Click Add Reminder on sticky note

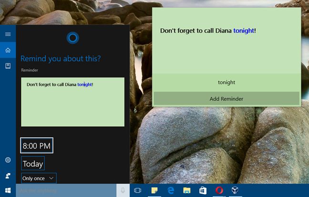(227, 98)
